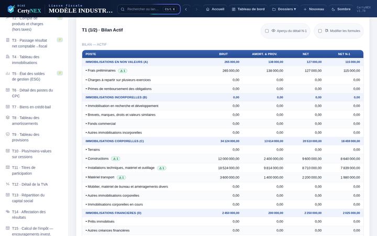Open T10 - Plus/moins-values sur cessions

(34, 154)
